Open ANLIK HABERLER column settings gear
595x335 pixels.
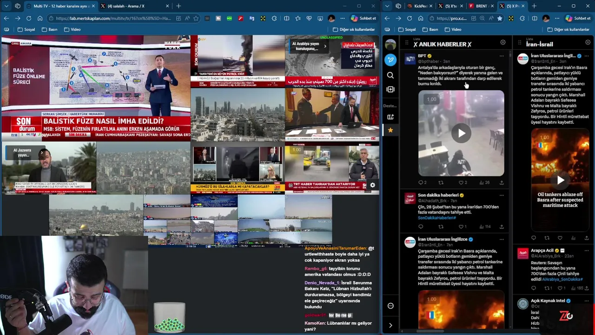(x=502, y=43)
